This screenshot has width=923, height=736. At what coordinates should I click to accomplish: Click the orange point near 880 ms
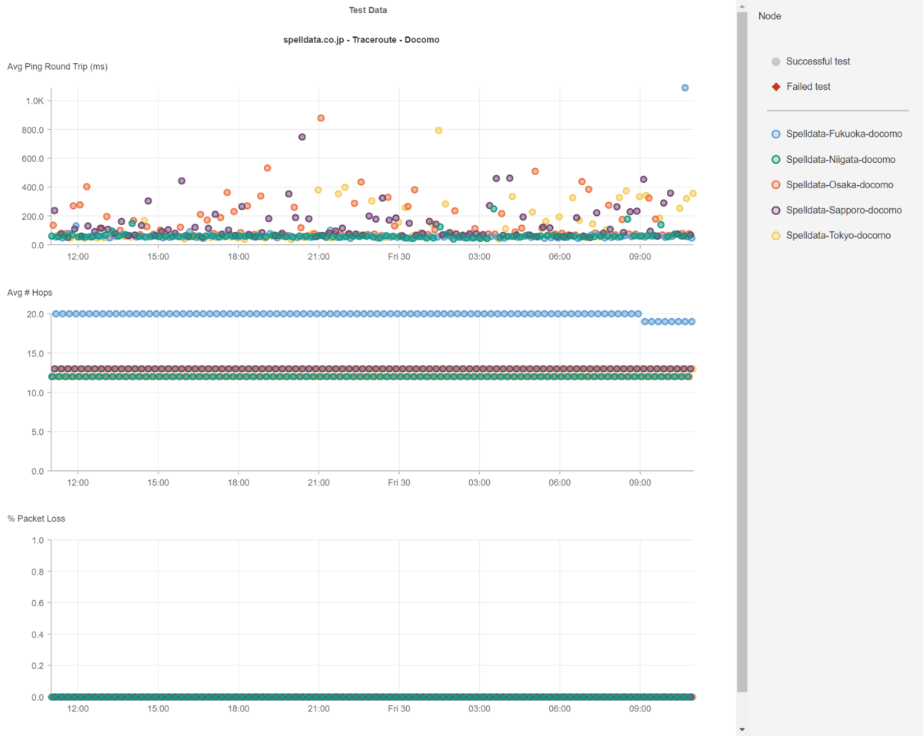(321, 118)
